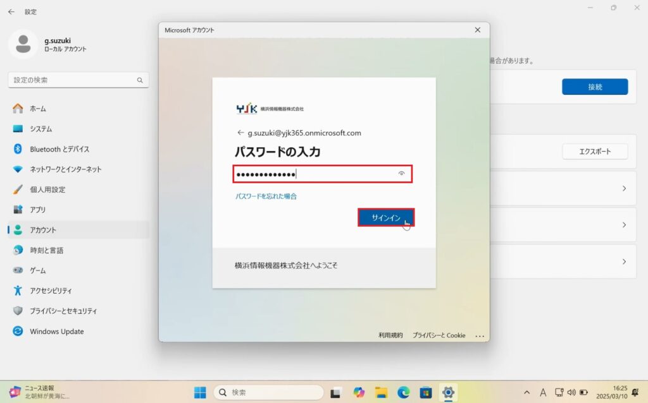Image resolution: width=648 pixels, height=403 pixels.
Task: Launch Microsoft Edge from the taskbar
Action: click(x=403, y=392)
